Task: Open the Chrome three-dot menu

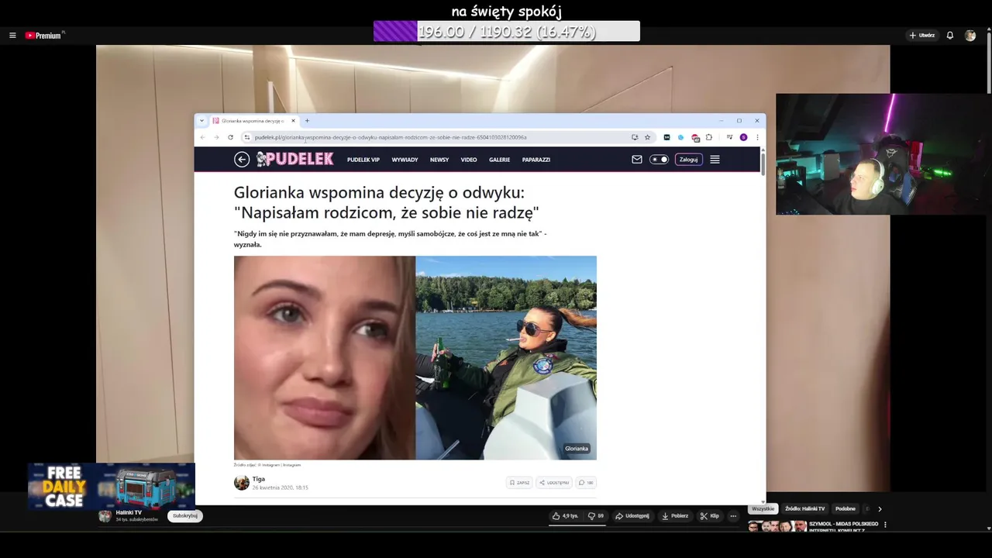Action: pos(757,137)
